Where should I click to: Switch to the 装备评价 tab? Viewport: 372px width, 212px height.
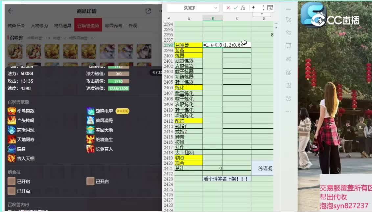(16, 26)
